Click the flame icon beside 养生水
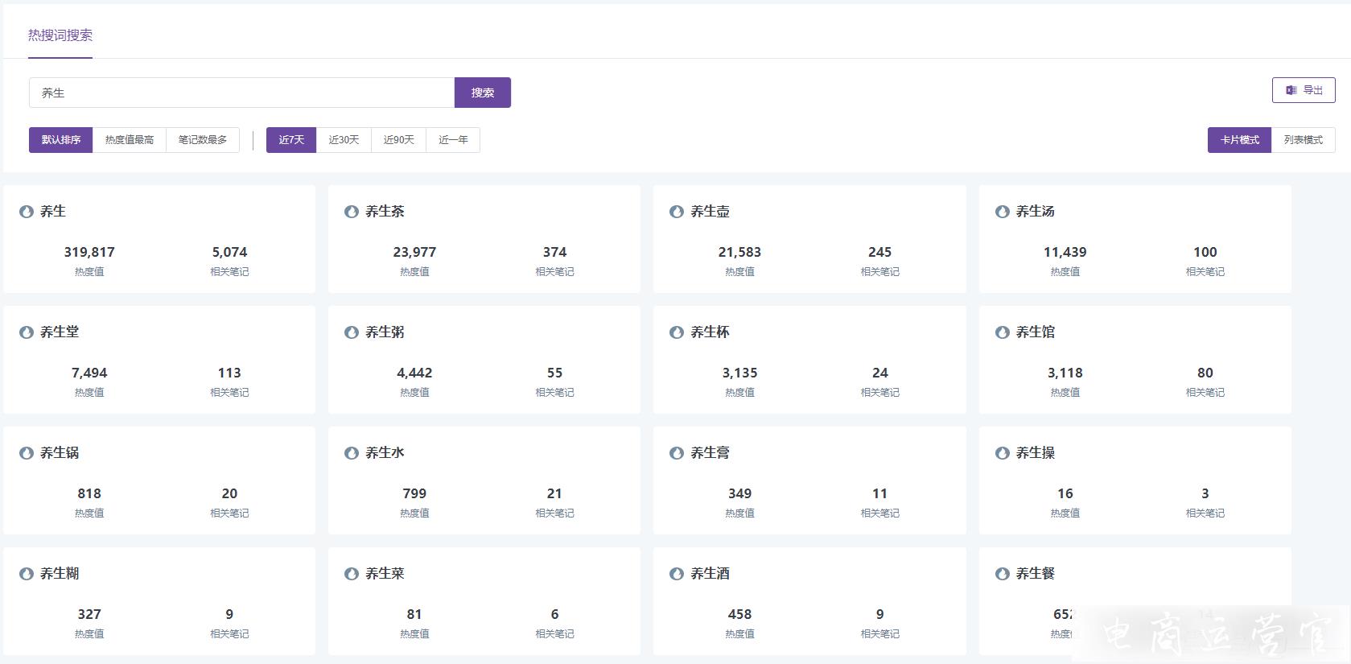Screen dimensions: 1351x664 (352, 453)
